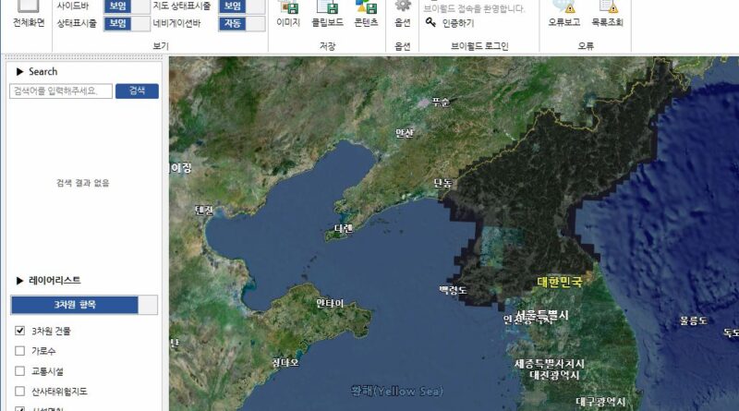This screenshot has height=411, width=739.
Task: Click the key icon beside 인증하기
Action: [x=430, y=22]
